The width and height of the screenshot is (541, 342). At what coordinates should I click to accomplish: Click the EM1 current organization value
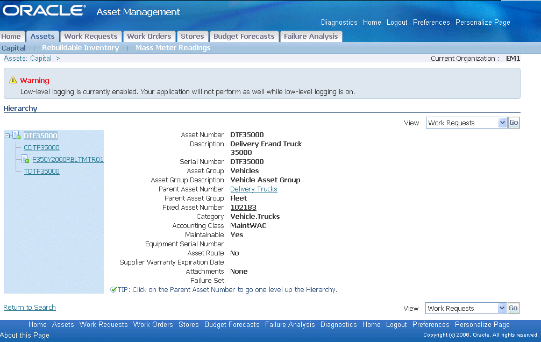click(x=512, y=58)
